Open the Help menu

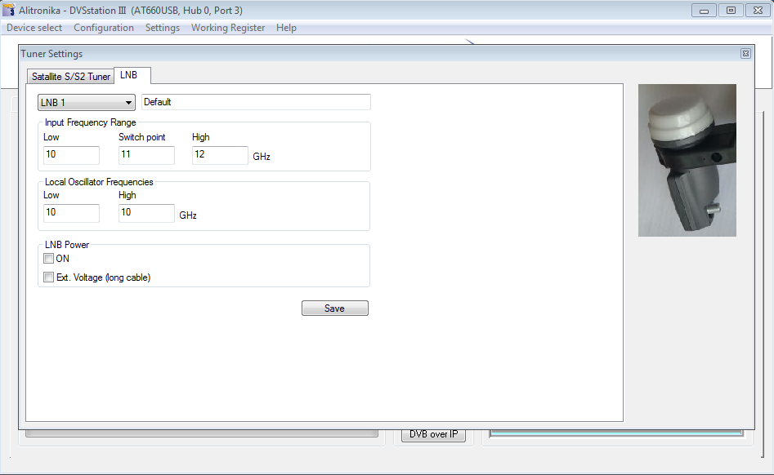[x=286, y=28]
